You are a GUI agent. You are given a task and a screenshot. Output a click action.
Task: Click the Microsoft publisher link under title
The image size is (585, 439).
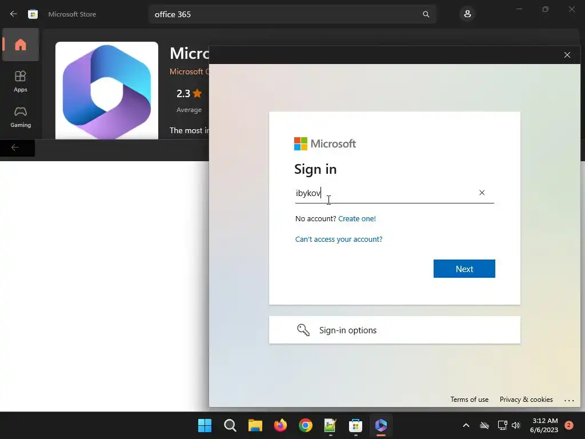pos(189,71)
